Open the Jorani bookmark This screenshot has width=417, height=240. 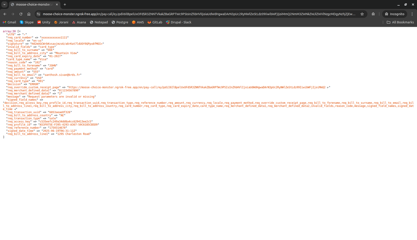61,22
